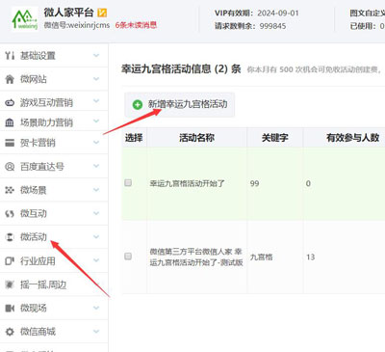The image size is (385, 352).
Task: Expand the 行业应用 chevron
Action: click(x=96, y=260)
